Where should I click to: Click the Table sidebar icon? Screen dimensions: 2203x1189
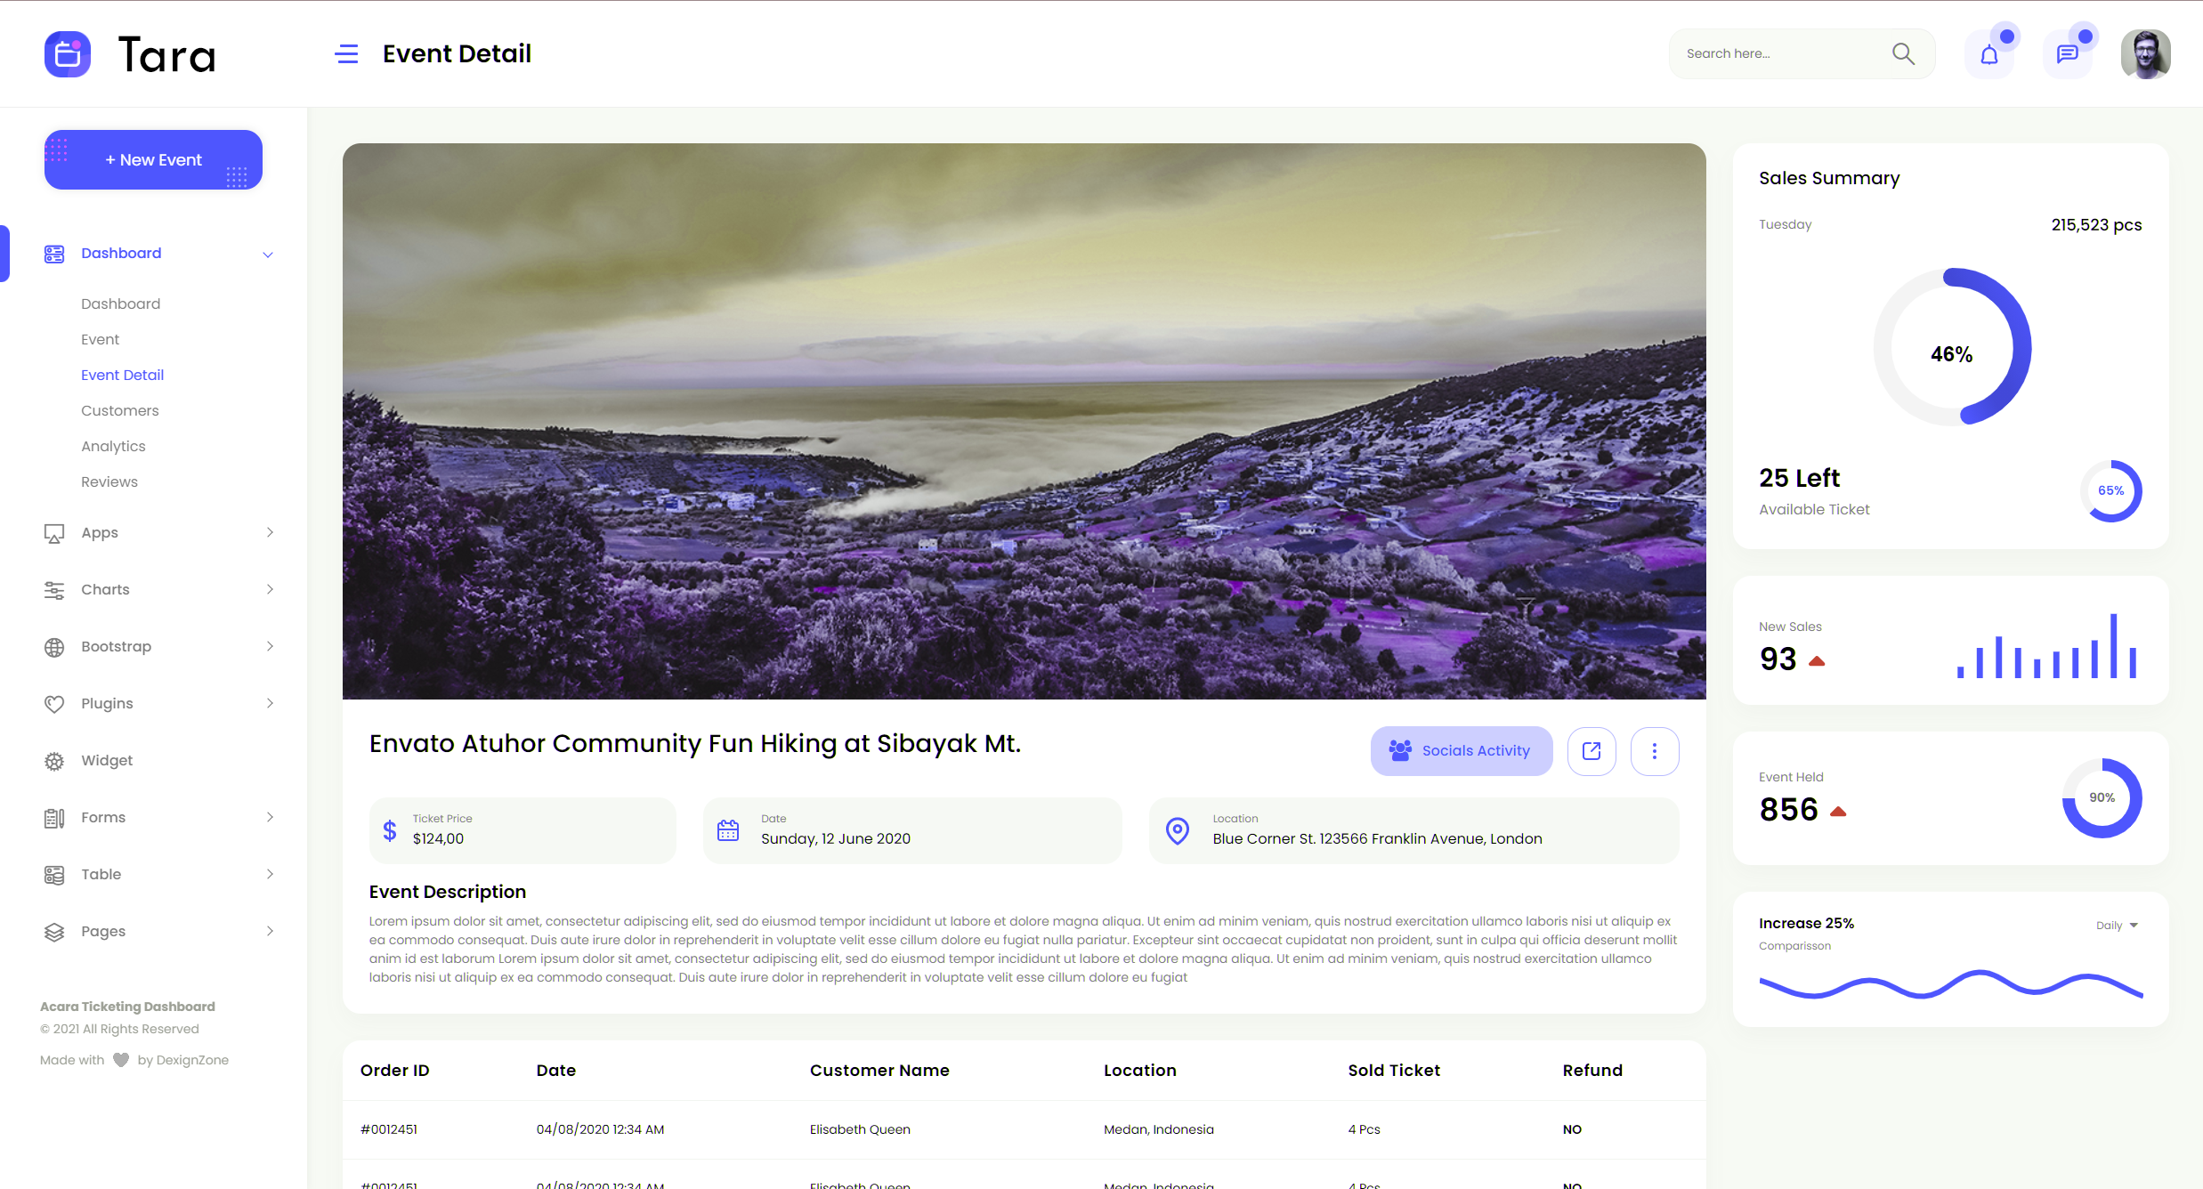54,875
